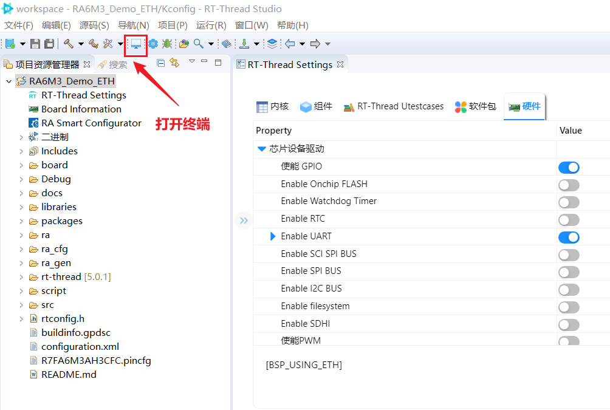Image resolution: width=610 pixels, height=410 pixels.
Task: Minimize the project explorer panel
Action: click(204, 61)
